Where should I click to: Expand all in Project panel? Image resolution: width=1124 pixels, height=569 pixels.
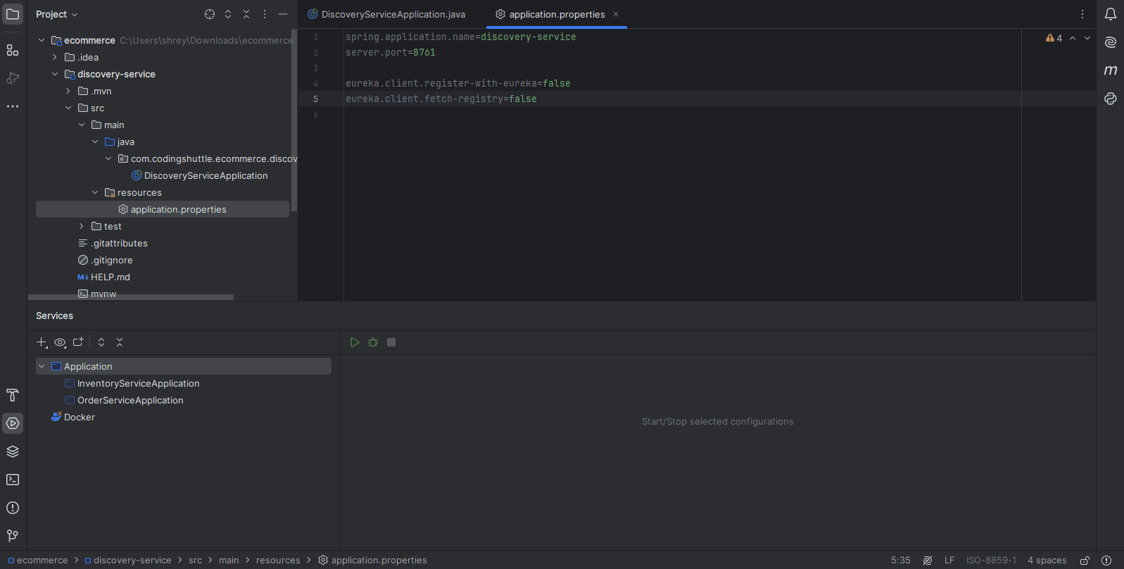(x=228, y=14)
